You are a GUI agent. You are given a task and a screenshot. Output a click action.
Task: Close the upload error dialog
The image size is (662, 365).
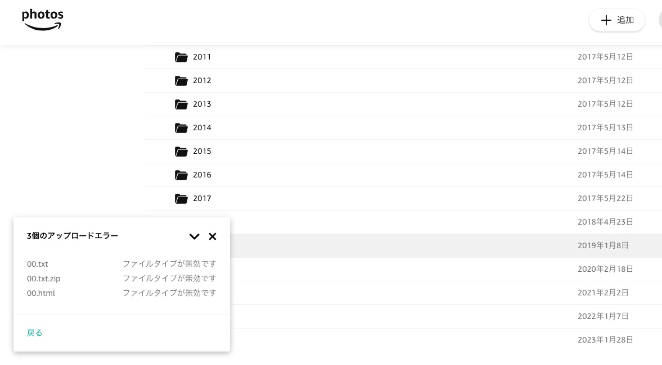click(213, 236)
